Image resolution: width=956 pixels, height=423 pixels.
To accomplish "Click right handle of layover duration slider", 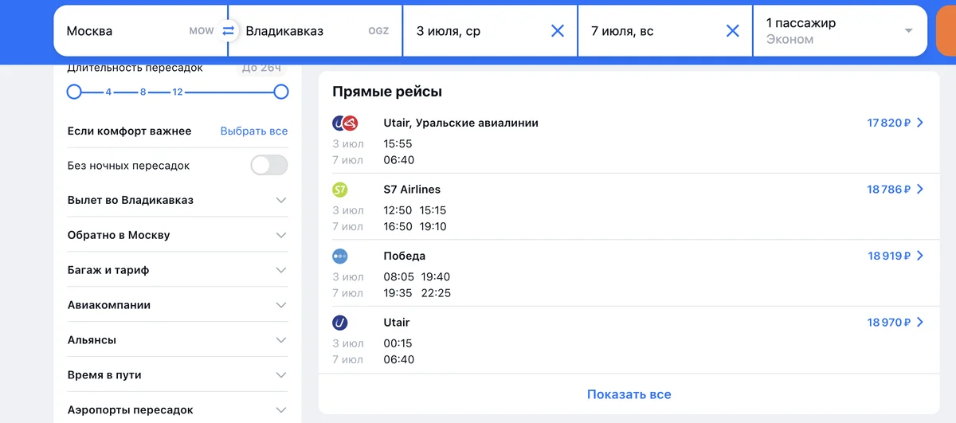I will coord(281,92).
